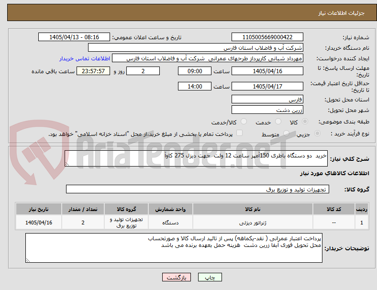
Task: Toggle the اسناد خزانه اسلامی payment checkbox
Action: 240,133
